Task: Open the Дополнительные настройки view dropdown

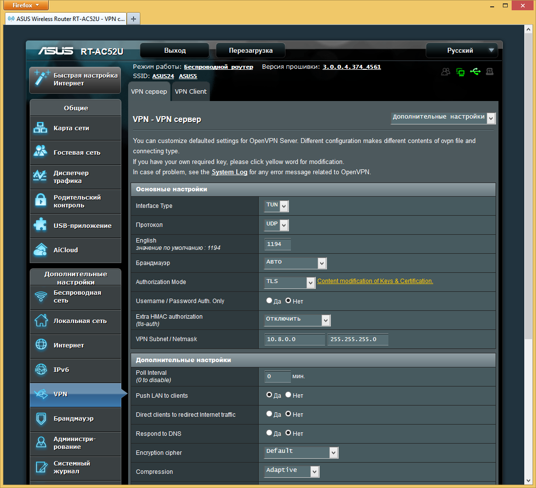Action: (443, 118)
